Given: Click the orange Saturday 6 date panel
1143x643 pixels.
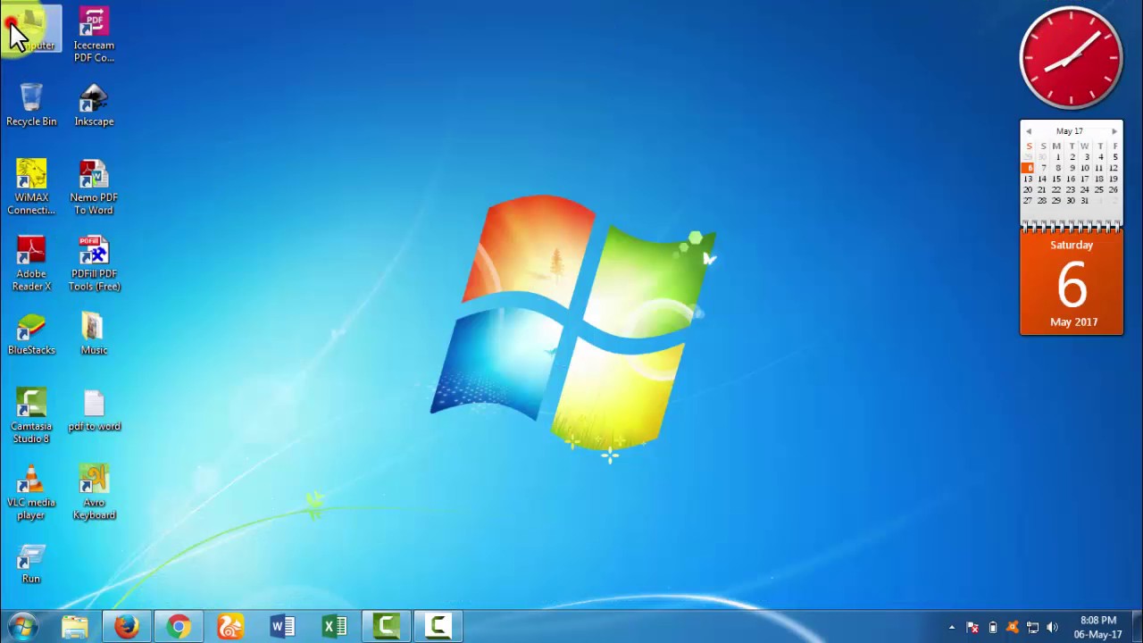Looking at the screenshot, I should point(1072,282).
